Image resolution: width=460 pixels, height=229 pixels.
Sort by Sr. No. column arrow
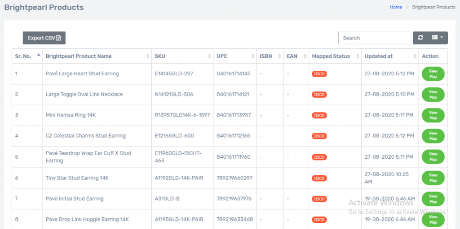click(x=39, y=55)
